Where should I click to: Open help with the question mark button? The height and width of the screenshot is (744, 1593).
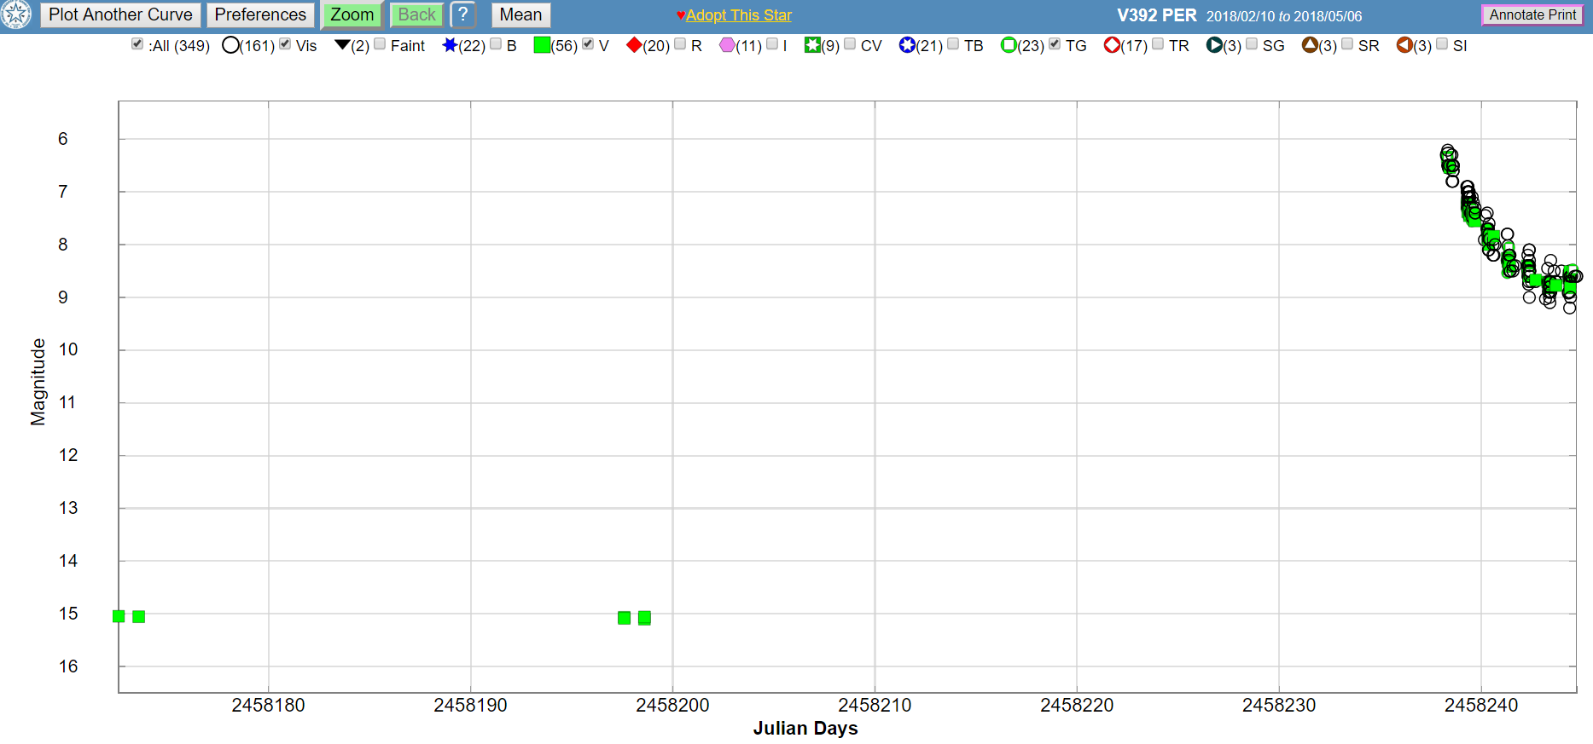(462, 14)
